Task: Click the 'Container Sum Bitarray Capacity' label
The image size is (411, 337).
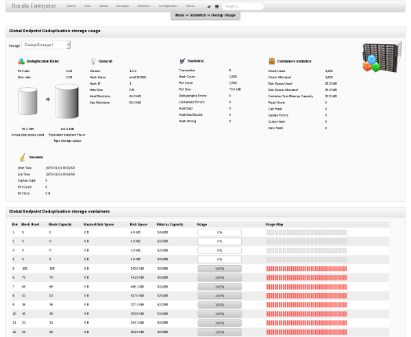Action: [290, 96]
